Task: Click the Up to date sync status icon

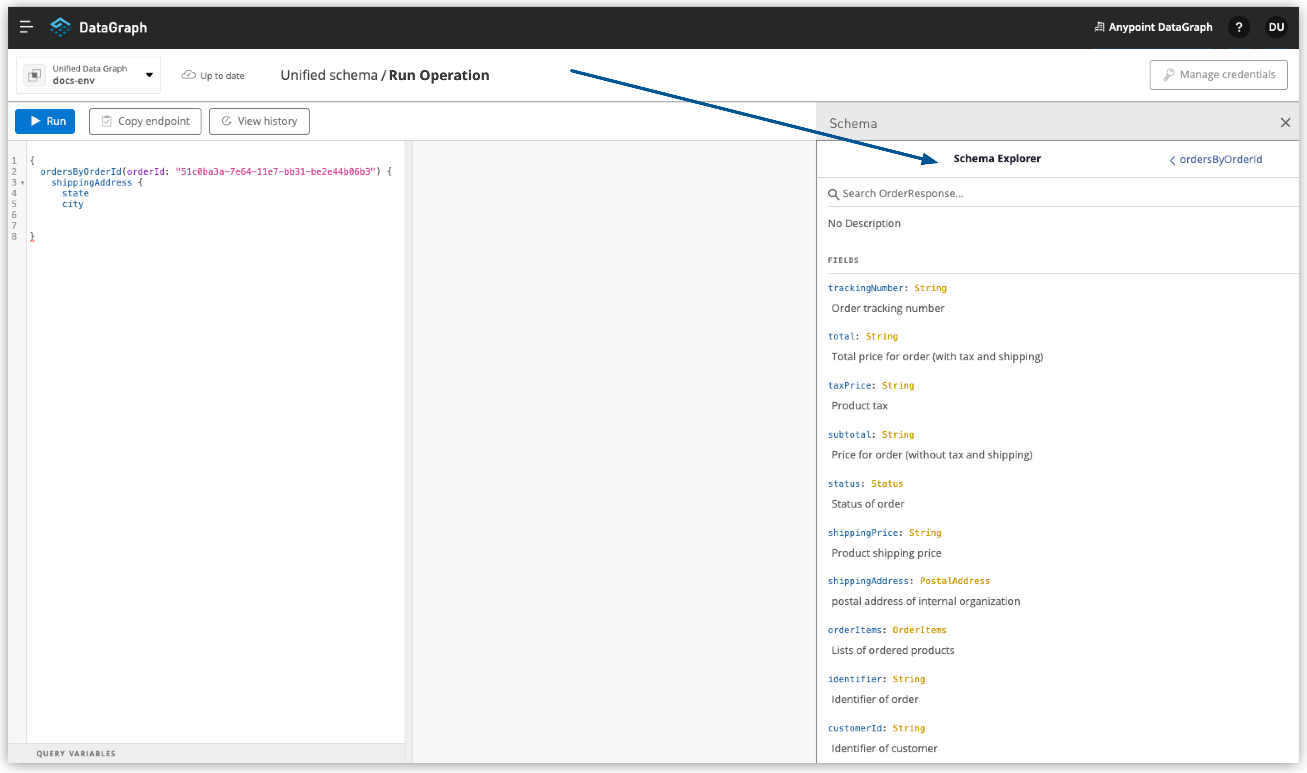Action: pos(188,75)
